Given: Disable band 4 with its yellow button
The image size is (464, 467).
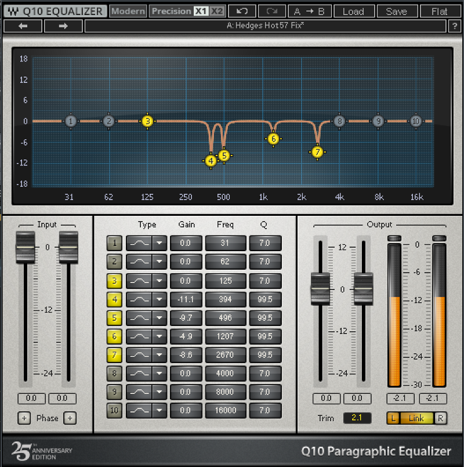Looking at the screenshot, I should click(x=114, y=299).
